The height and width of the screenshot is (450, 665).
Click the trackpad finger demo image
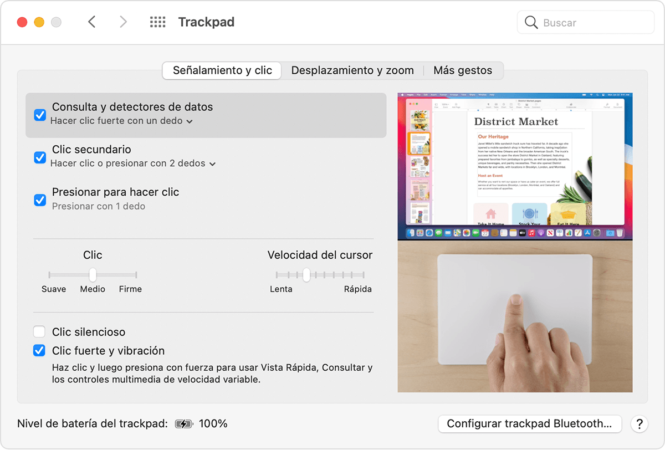point(515,316)
